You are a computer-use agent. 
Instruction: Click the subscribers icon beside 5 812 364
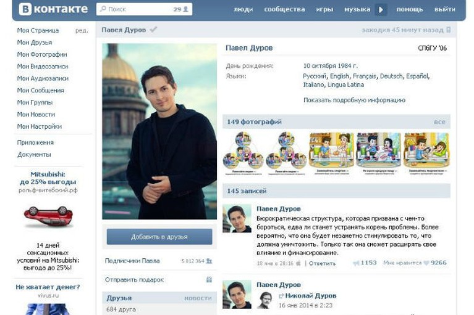(209, 261)
